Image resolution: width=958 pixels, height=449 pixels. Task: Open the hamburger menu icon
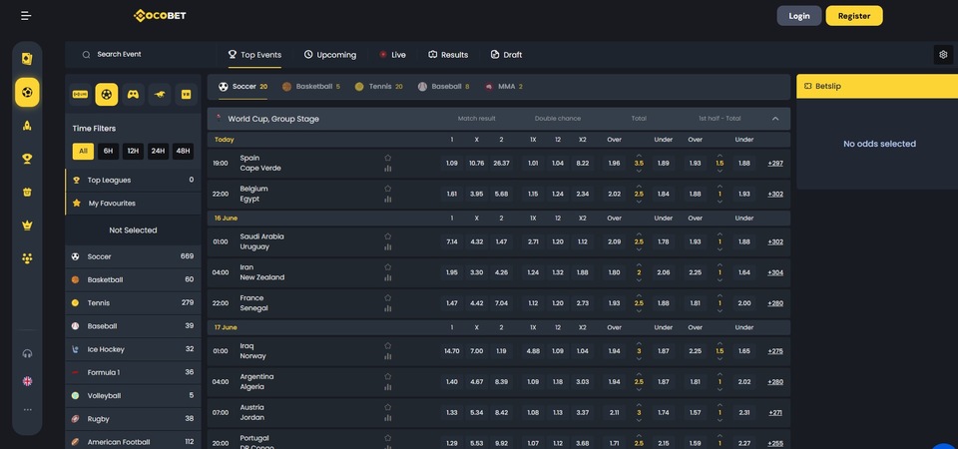(x=26, y=16)
